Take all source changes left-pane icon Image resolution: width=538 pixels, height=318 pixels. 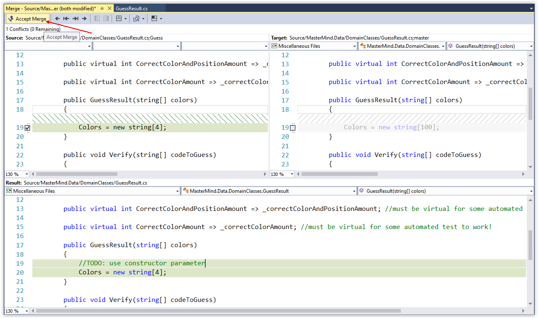point(97,19)
